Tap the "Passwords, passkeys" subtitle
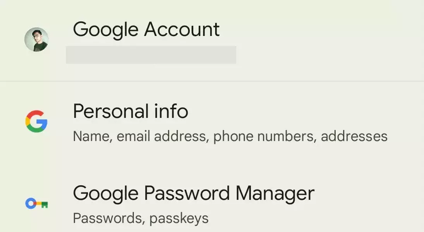Viewport: 424px width, 232px height. coord(141,218)
